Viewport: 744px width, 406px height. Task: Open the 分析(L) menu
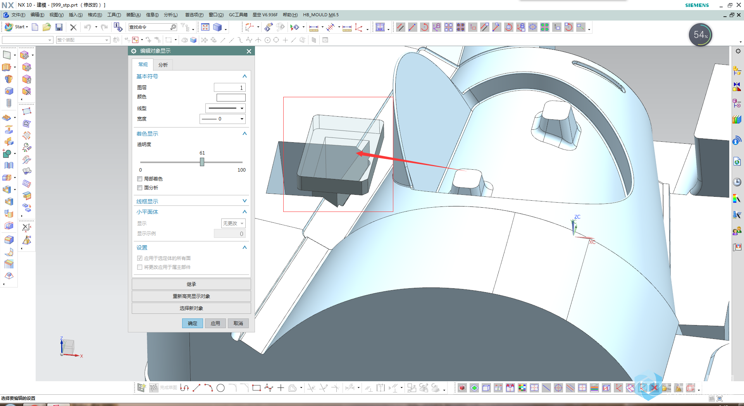point(171,15)
